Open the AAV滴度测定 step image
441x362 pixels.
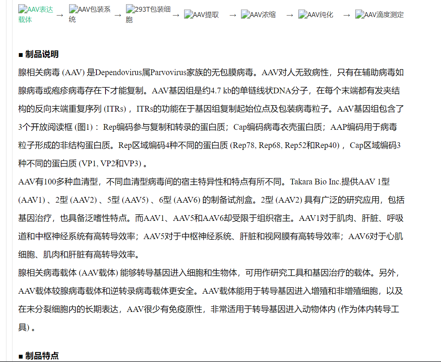pyautogui.click(x=379, y=15)
